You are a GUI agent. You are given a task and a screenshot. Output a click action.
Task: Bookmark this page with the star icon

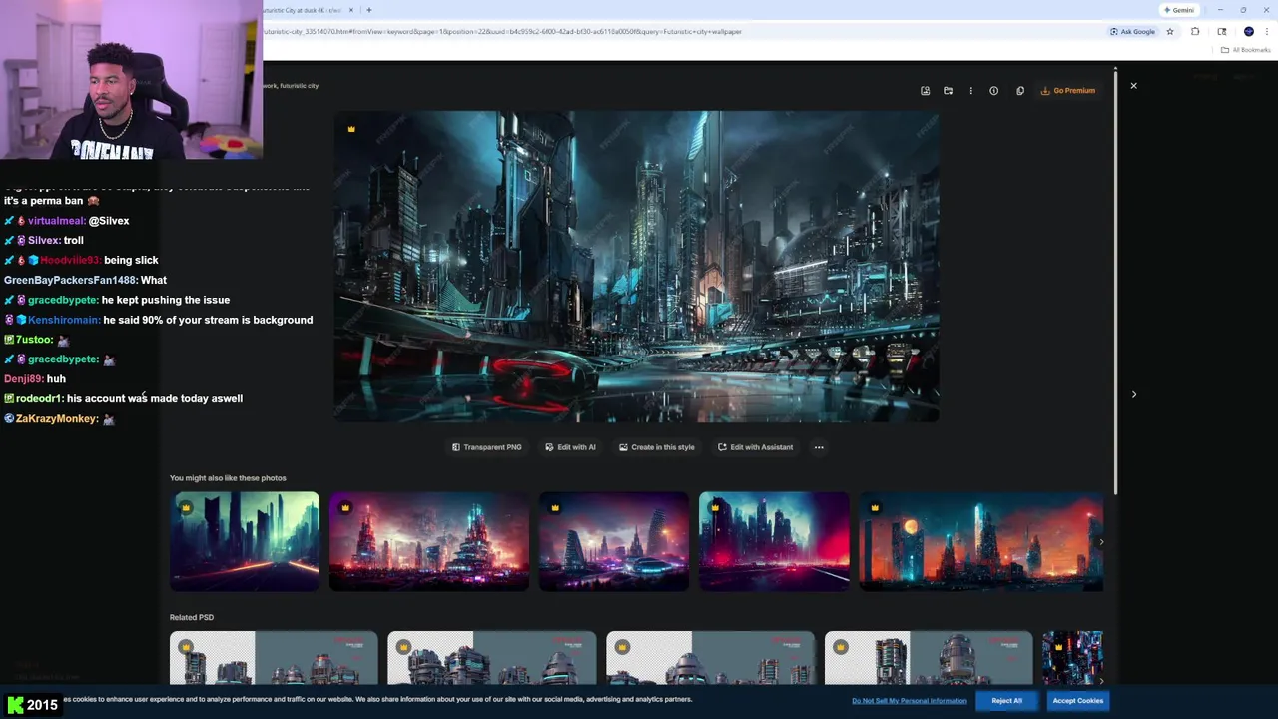(x=1170, y=31)
